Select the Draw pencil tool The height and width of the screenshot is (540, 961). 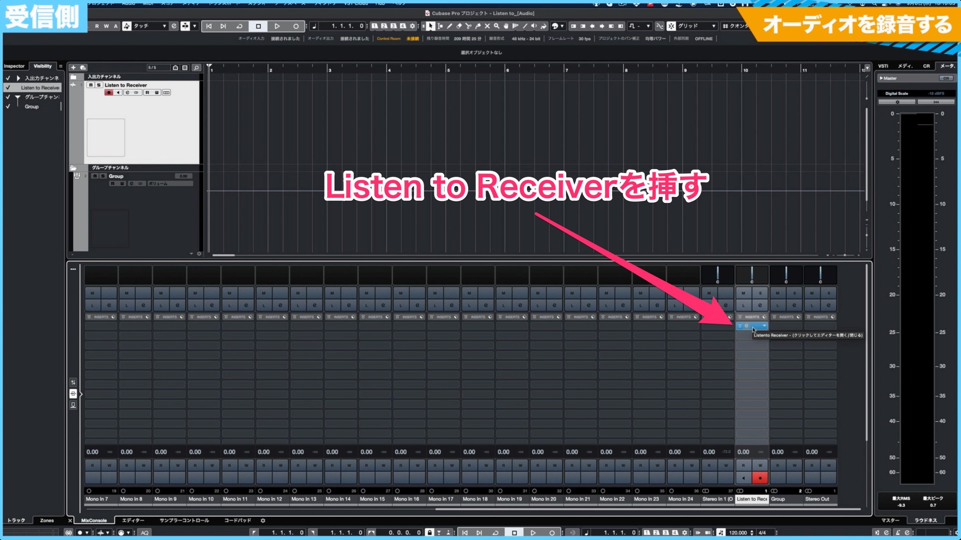point(449,26)
